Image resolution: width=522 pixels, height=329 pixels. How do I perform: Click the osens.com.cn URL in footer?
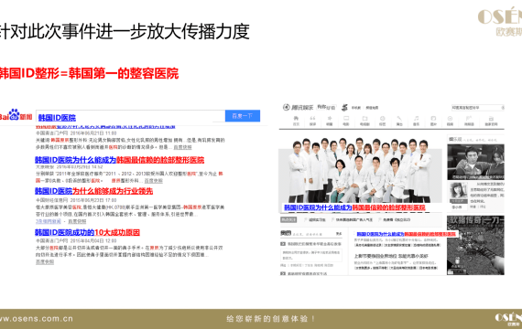point(37,319)
